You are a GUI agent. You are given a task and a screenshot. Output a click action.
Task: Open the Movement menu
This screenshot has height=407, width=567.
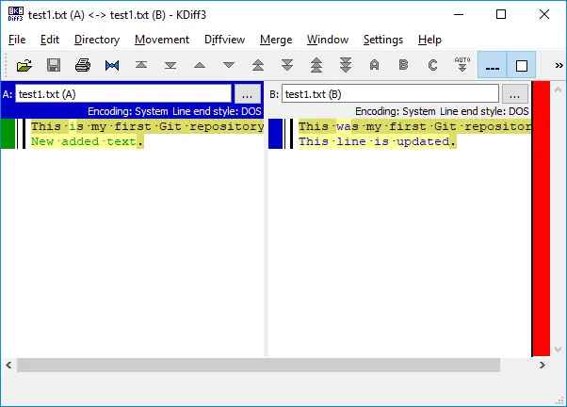point(162,40)
